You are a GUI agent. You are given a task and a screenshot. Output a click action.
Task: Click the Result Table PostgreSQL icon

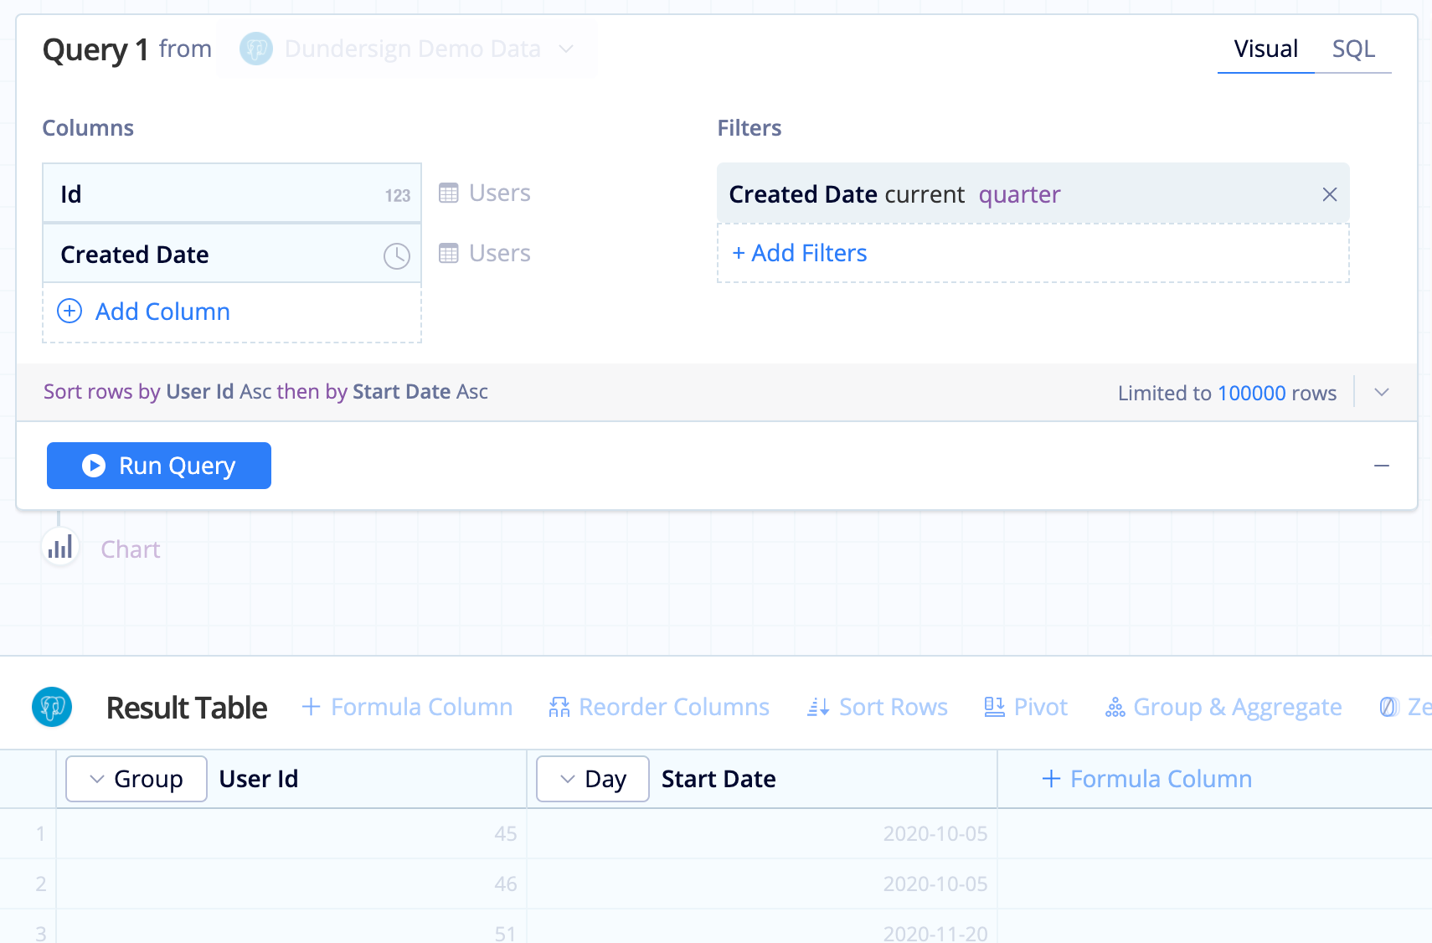coord(52,707)
